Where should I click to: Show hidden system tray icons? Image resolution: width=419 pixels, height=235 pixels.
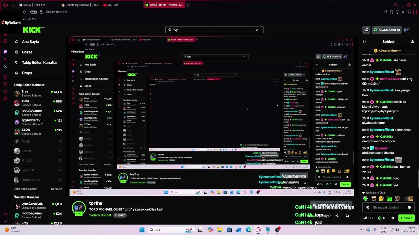pyautogui.click(x=361, y=230)
